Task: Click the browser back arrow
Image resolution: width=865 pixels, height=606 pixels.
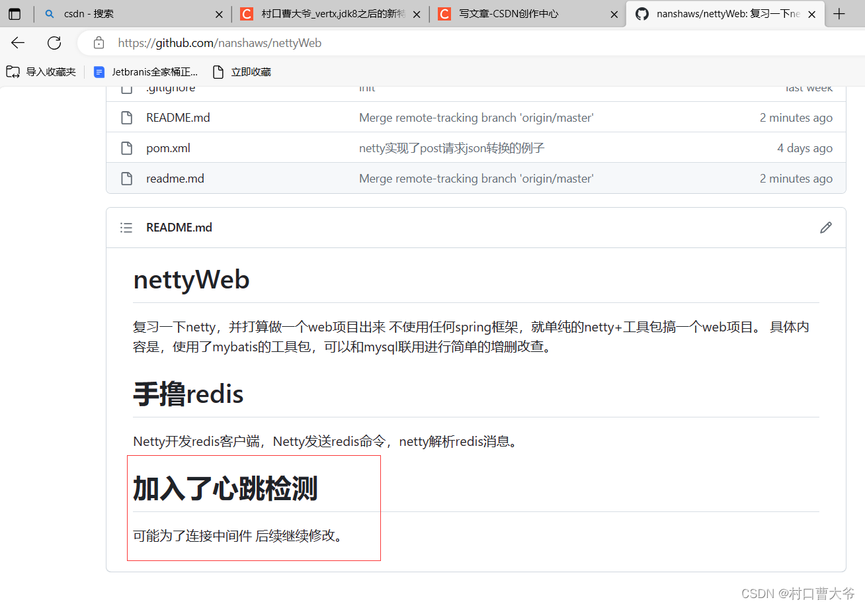Action: 18,43
